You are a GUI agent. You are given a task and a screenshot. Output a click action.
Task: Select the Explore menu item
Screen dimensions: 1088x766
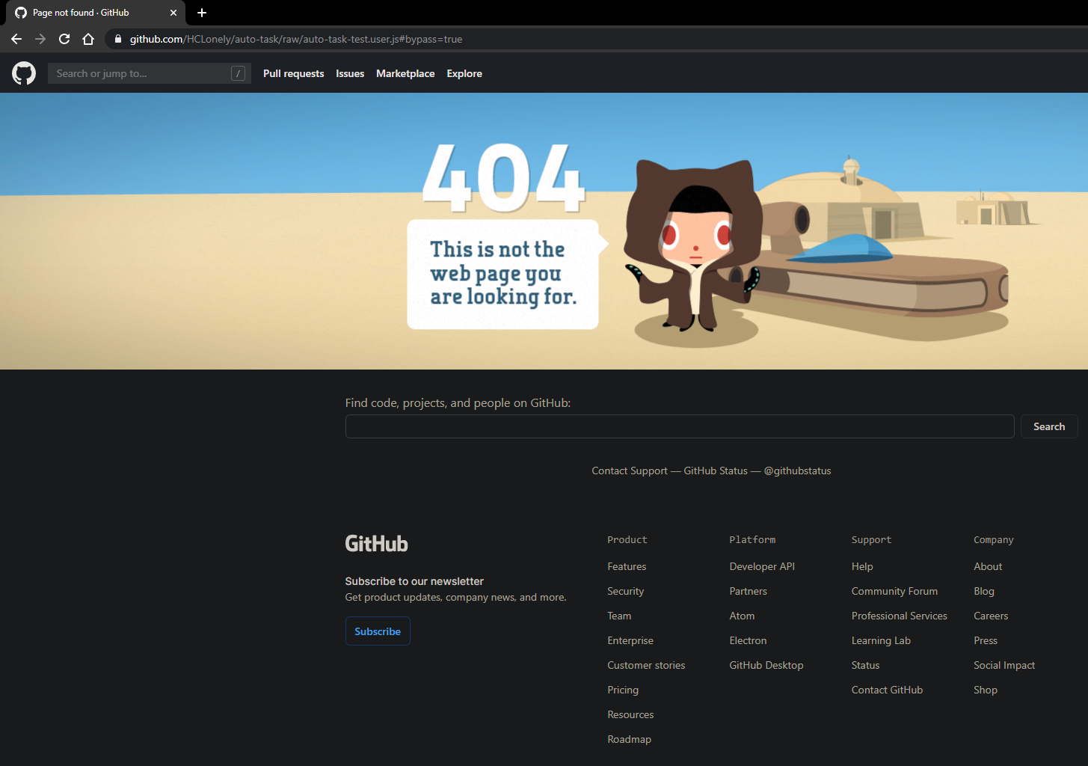coord(464,73)
